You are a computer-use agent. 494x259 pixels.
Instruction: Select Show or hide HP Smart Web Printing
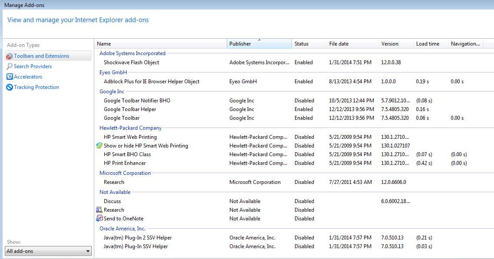146,146
